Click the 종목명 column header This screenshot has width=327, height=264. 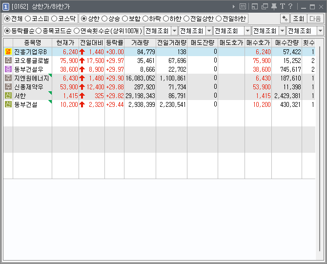32,43
